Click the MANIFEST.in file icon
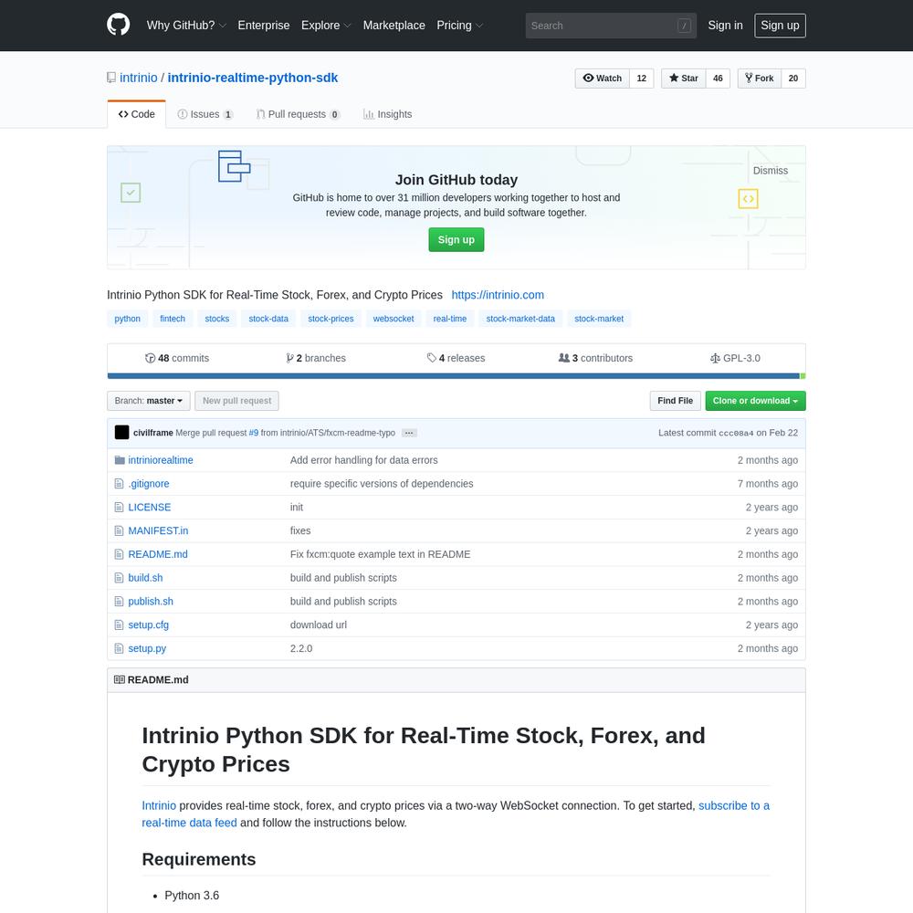913x913 pixels. pyautogui.click(x=119, y=531)
